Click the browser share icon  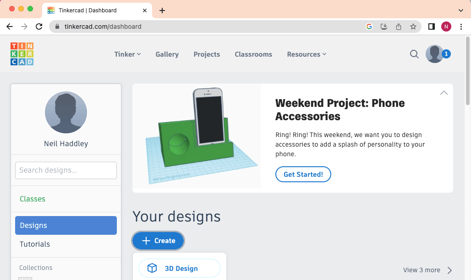399,26
